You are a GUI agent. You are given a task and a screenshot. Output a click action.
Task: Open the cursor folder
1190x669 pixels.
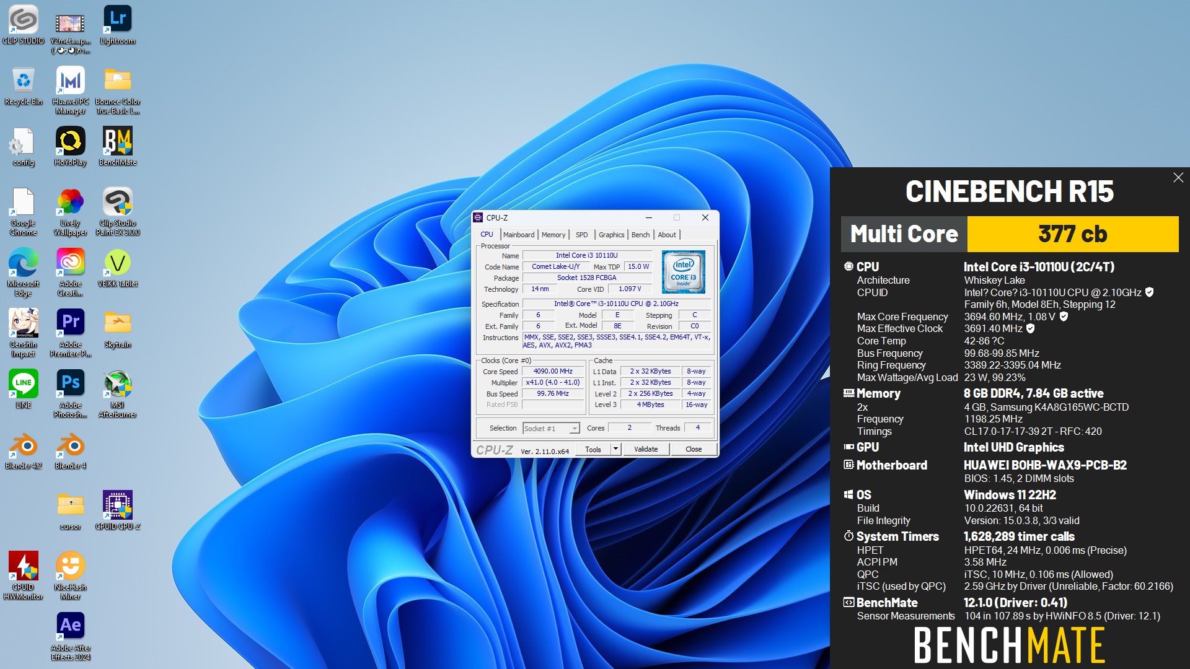click(x=70, y=510)
